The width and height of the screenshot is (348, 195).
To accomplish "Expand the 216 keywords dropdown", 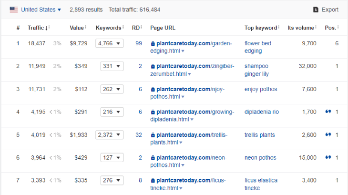I will [112, 112].
